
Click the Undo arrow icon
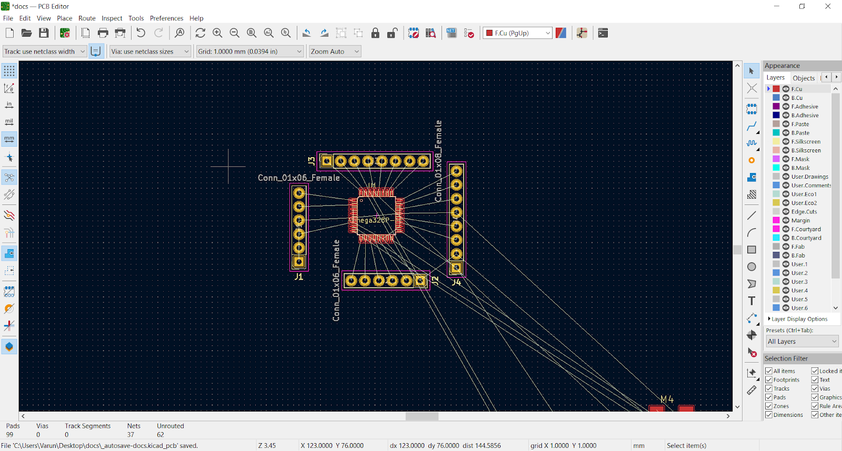click(x=141, y=33)
